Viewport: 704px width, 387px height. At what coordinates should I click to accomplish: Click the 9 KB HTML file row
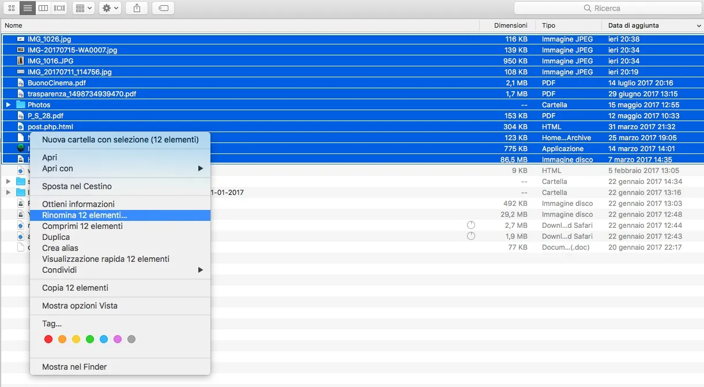[352, 171]
